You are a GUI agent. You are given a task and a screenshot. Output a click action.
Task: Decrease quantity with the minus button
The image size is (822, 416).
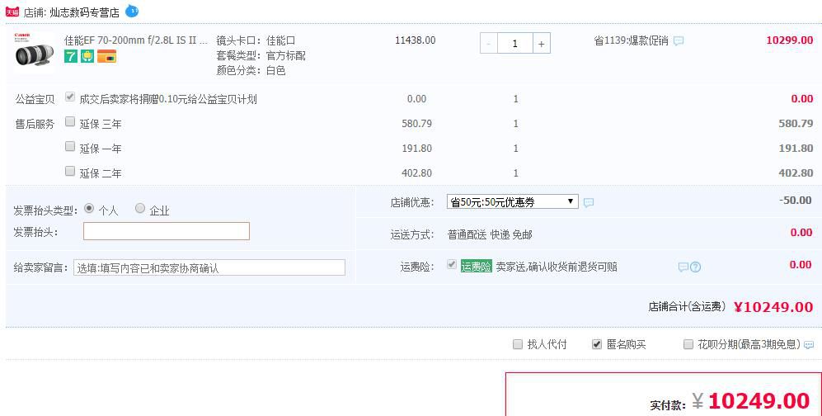[489, 44]
